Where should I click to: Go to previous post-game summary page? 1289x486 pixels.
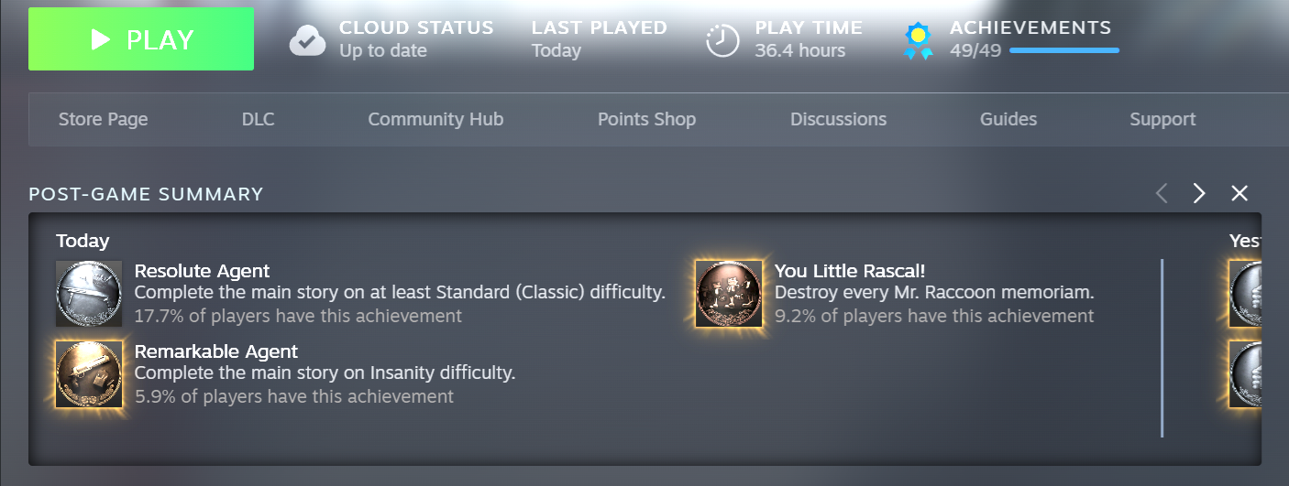tap(1162, 193)
